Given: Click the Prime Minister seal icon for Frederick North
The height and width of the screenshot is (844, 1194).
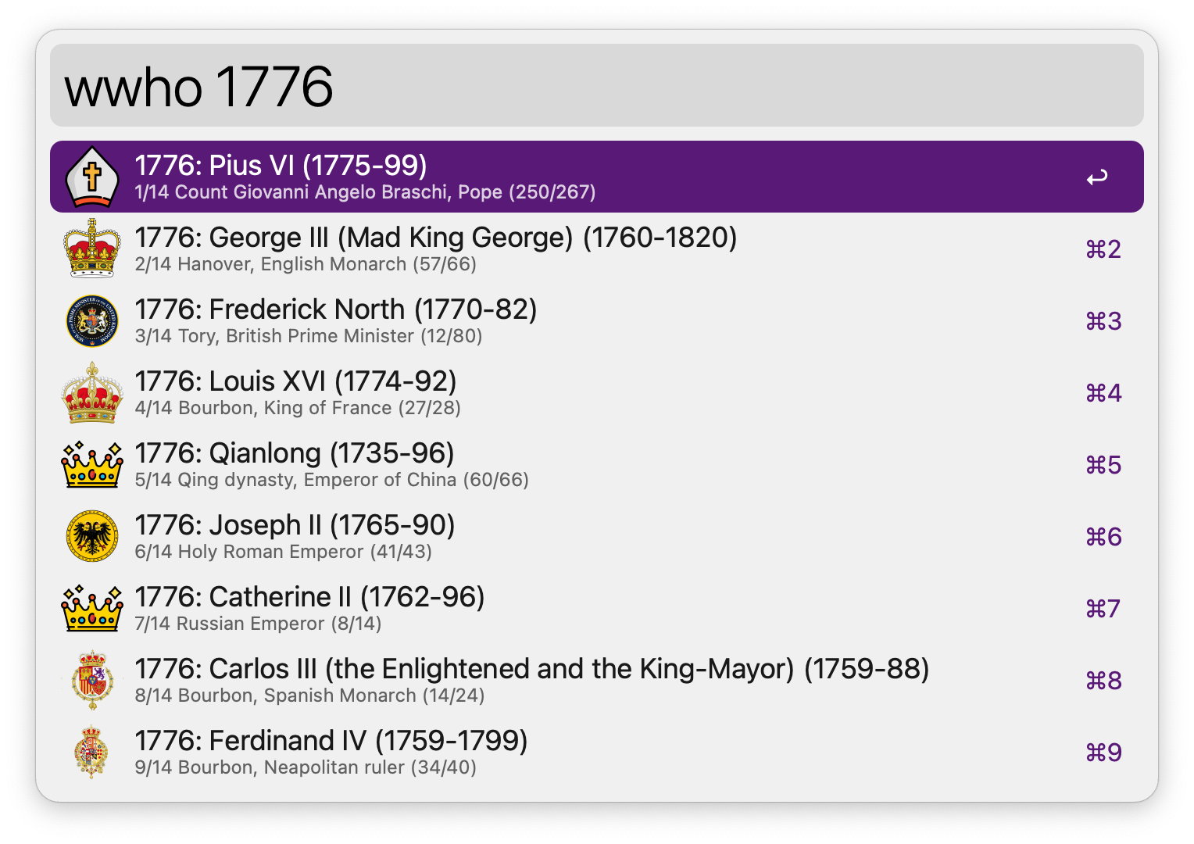Looking at the screenshot, I should coord(92,320).
